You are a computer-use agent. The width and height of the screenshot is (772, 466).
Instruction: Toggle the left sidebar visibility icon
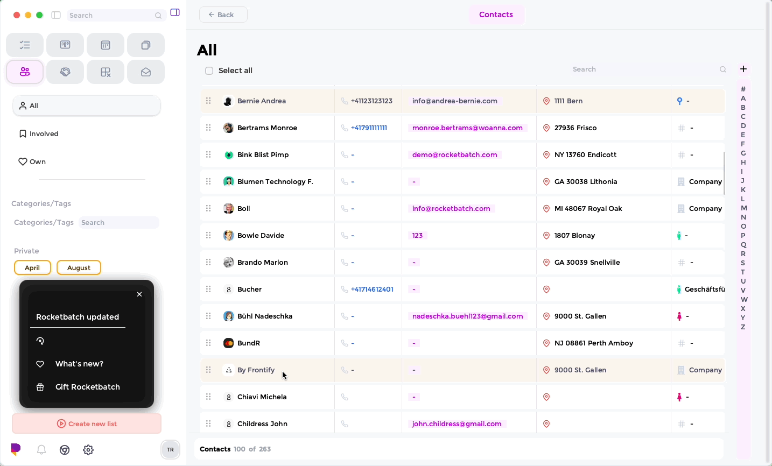point(56,15)
